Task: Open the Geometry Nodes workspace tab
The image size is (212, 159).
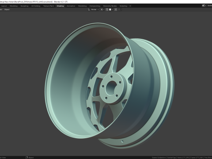Action: tap(110, 6)
